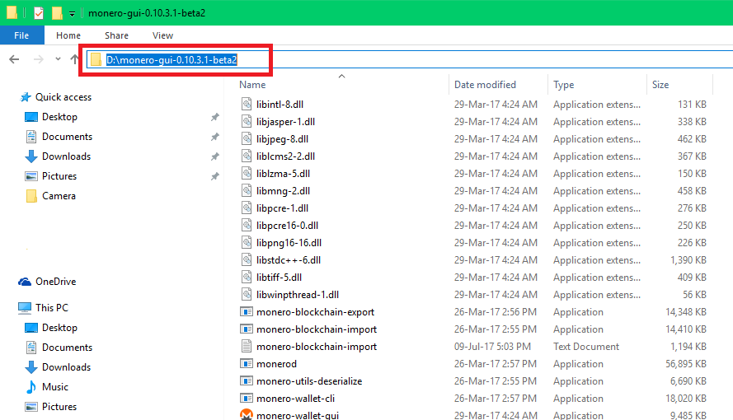Select monero-blockchain-export application icon
This screenshot has height=420, width=733.
click(x=247, y=312)
